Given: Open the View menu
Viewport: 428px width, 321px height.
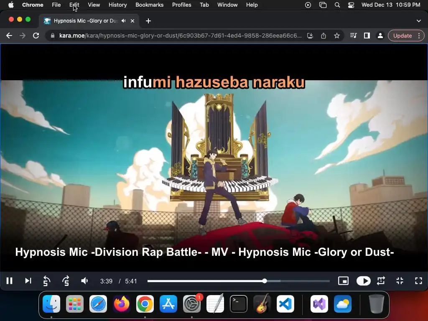Looking at the screenshot, I should (x=94, y=5).
